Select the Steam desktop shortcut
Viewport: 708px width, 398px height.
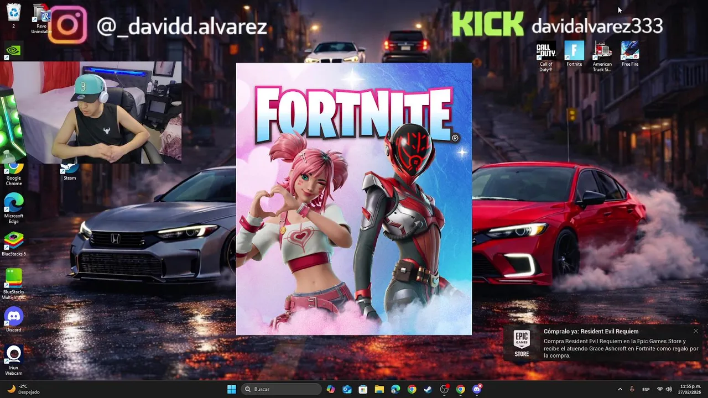[70, 172]
